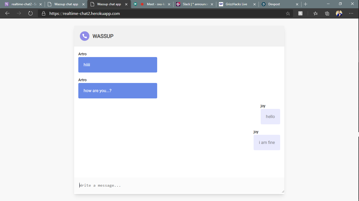Image resolution: width=359 pixels, height=201 pixels.
Task: Click the hiiii message bubble
Action: tap(118, 65)
